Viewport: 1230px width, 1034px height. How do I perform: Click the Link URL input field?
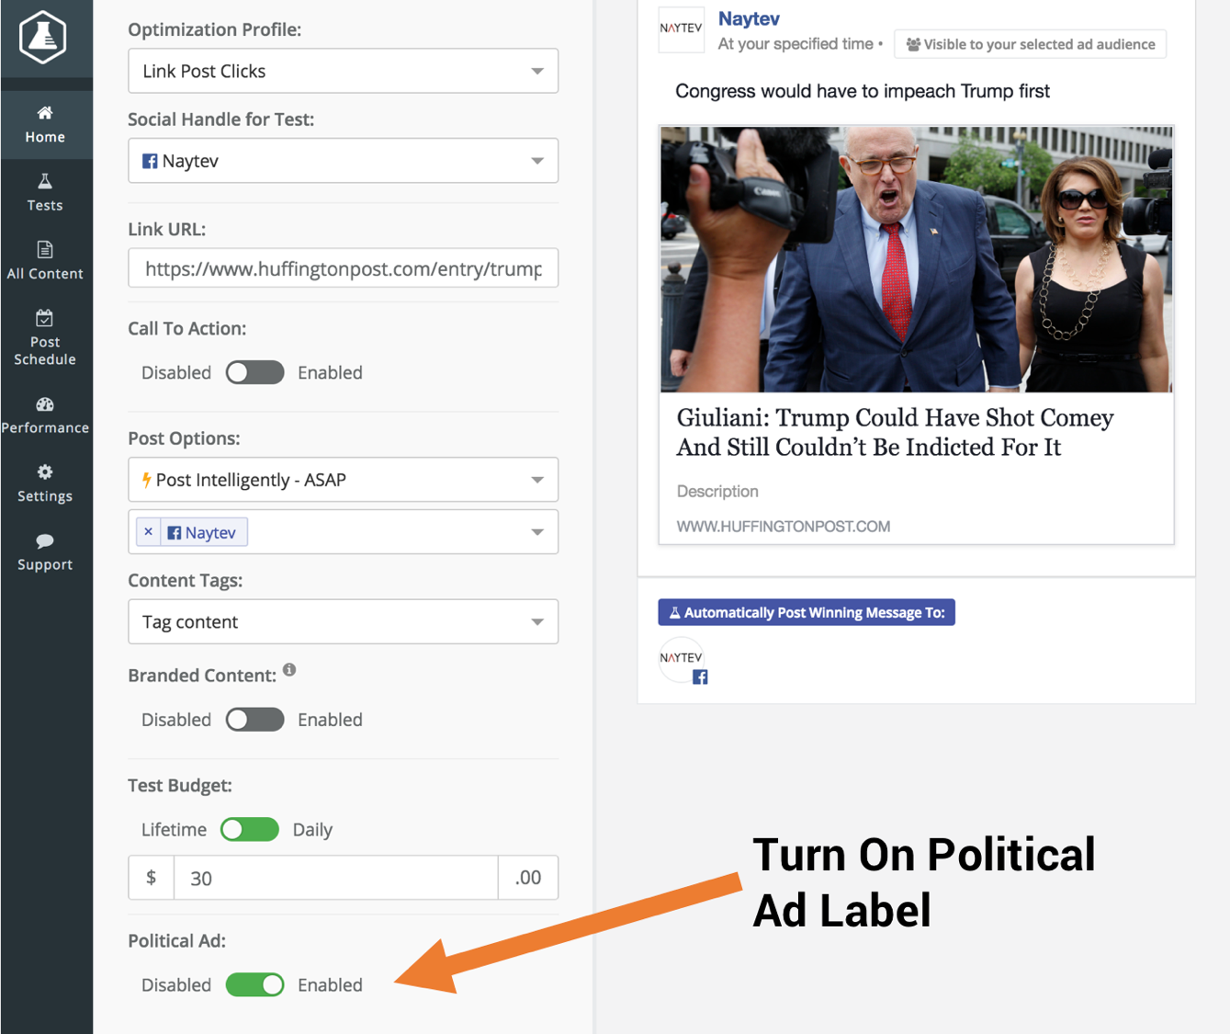(x=343, y=268)
